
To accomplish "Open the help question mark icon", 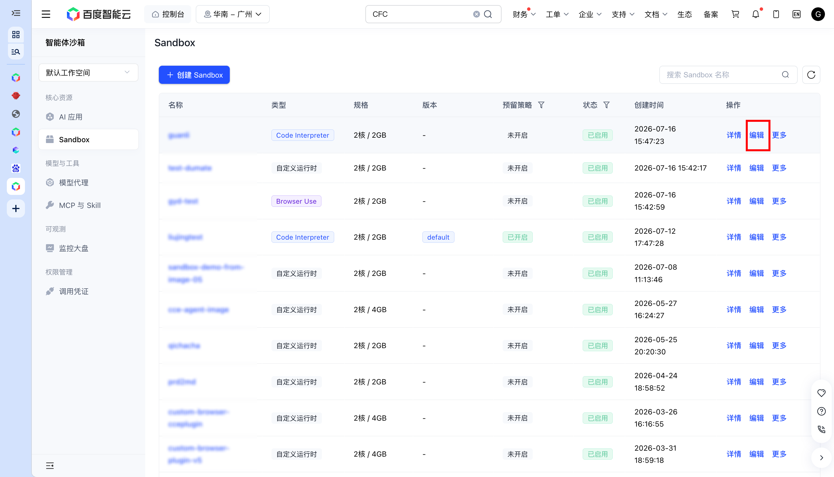I will click(821, 411).
